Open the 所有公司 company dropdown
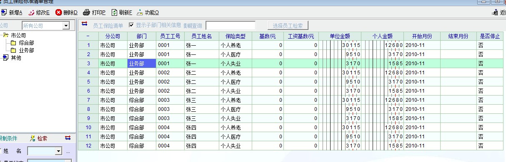Screen dimensions: 506x162 pos(66,26)
